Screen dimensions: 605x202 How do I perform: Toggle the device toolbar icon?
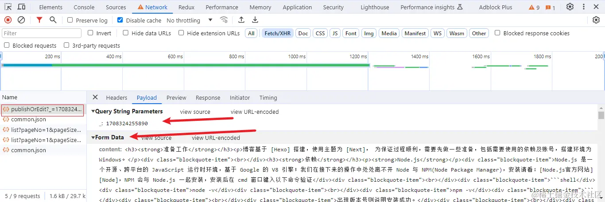[21, 7]
